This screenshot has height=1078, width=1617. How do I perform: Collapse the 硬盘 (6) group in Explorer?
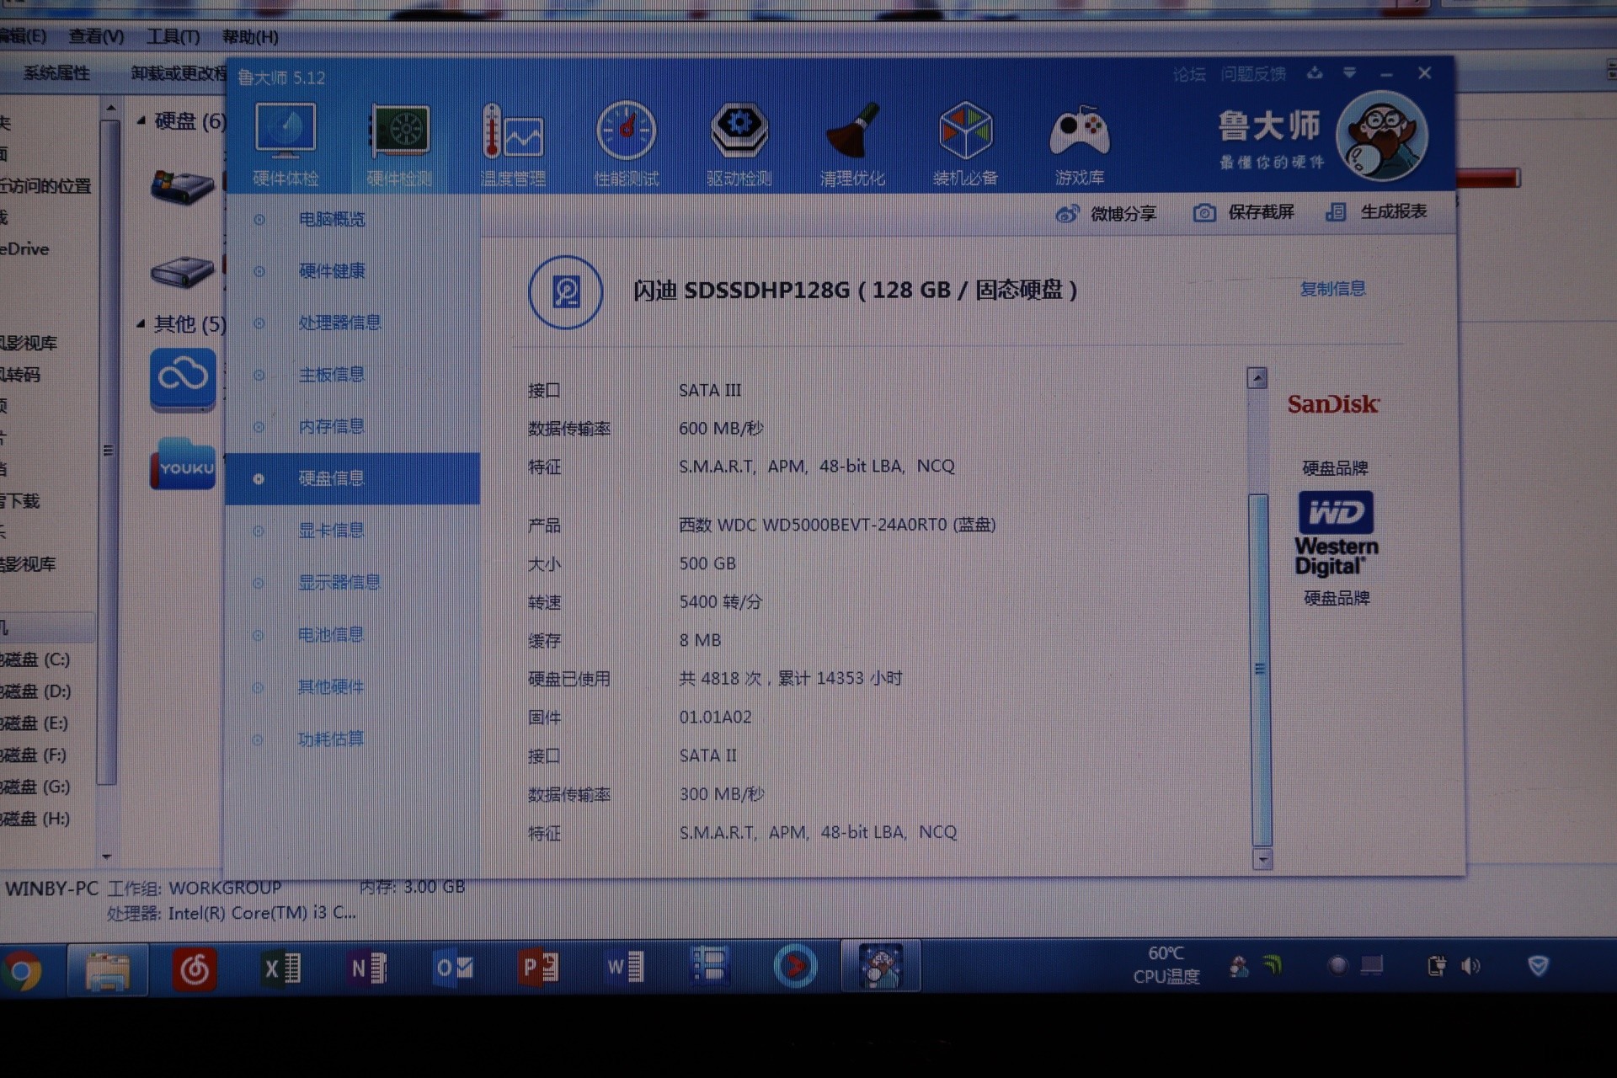(x=141, y=121)
